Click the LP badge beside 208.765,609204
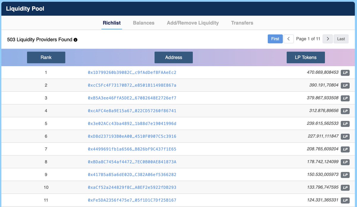The height and width of the screenshot is (207, 357). pos(345,149)
